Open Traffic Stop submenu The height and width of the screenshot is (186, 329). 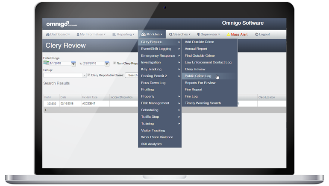coord(160,116)
